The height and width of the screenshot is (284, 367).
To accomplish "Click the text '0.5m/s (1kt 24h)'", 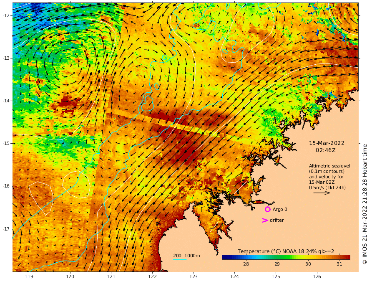I will (x=327, y=188).
